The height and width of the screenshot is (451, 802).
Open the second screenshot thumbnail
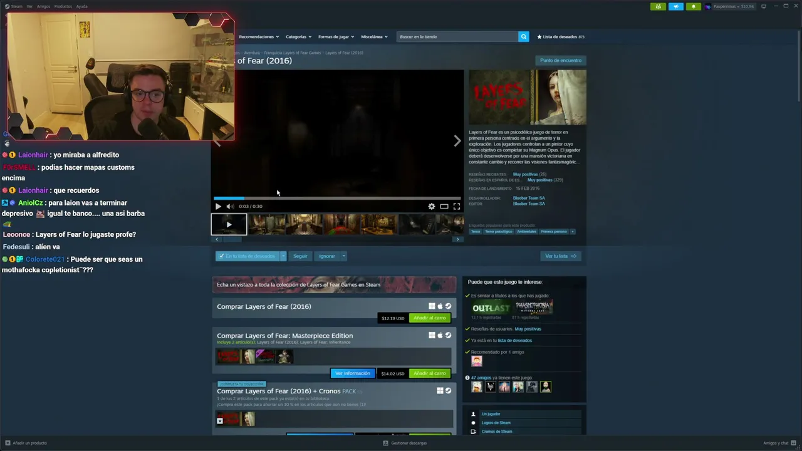point(305,224)
